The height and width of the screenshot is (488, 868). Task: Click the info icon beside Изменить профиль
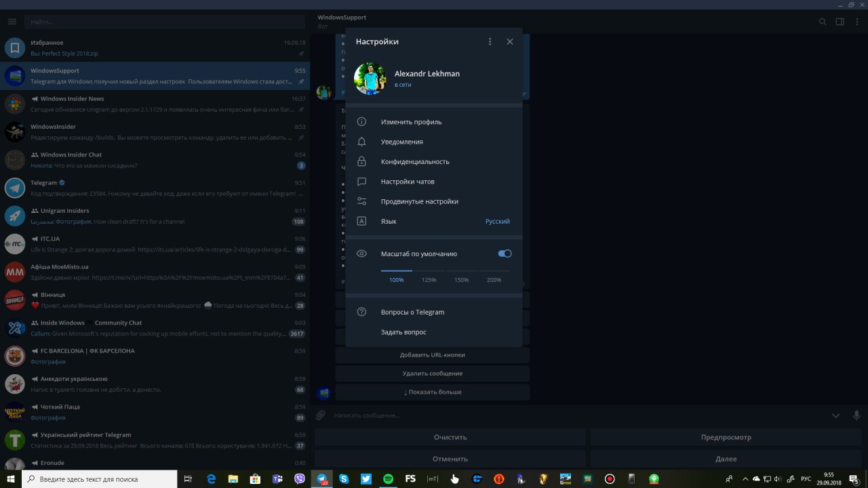(361, 122)
